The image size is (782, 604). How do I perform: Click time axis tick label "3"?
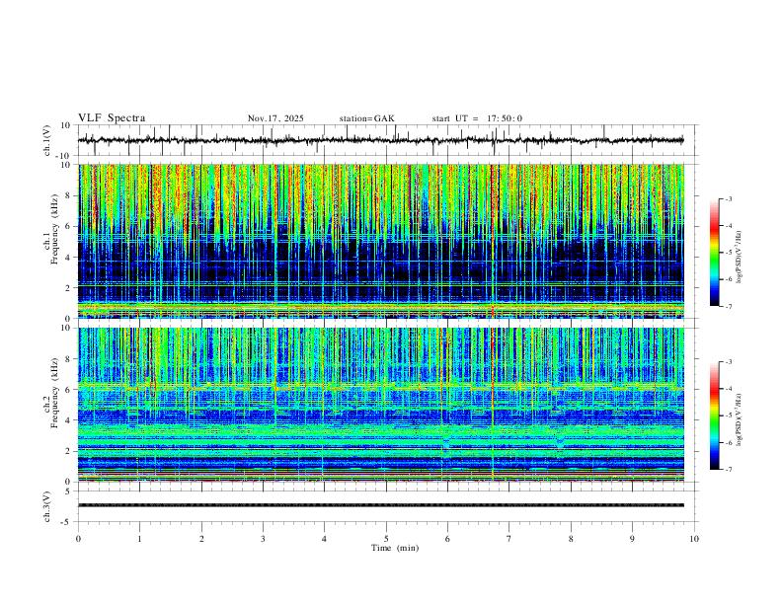click(x=263, y=539)
